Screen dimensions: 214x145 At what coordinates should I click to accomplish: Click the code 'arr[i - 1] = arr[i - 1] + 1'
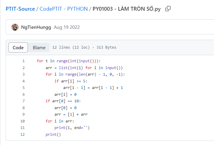(x=93, y=88)
